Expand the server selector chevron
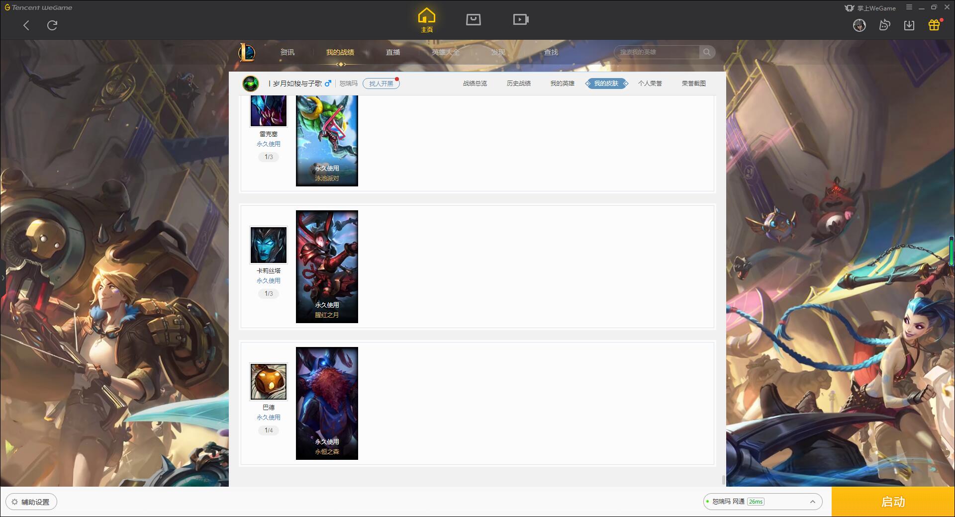Viewport: 955px width, 517px height. [812, 502]
